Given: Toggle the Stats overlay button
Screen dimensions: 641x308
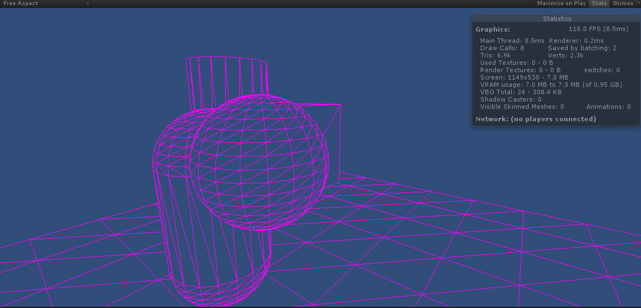Looking at the screenshot, I should 599,3.
